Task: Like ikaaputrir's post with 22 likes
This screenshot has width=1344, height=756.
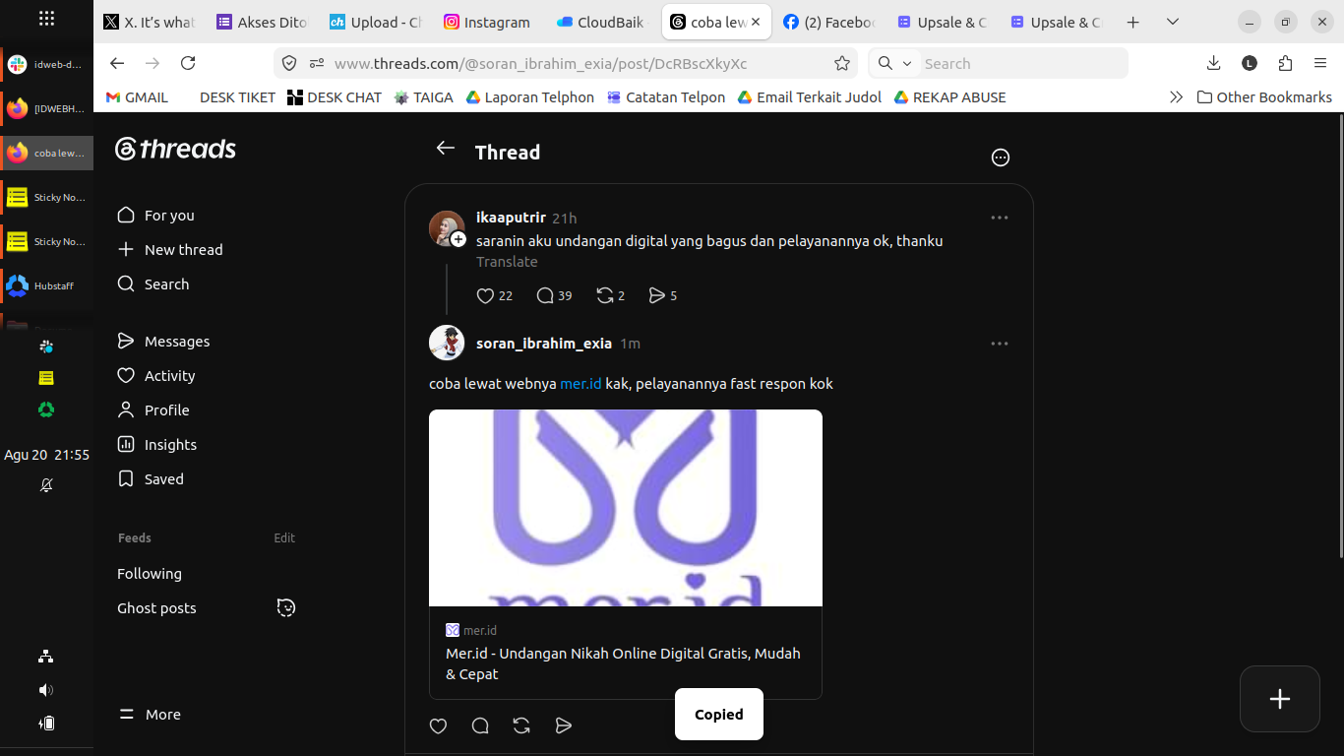Action: point(485,295)
